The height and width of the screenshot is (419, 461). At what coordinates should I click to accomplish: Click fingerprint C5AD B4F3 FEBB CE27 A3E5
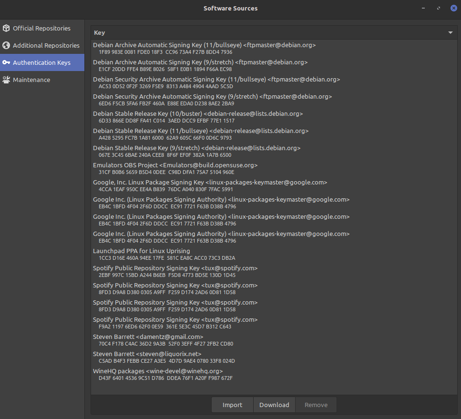click(133, 361)
